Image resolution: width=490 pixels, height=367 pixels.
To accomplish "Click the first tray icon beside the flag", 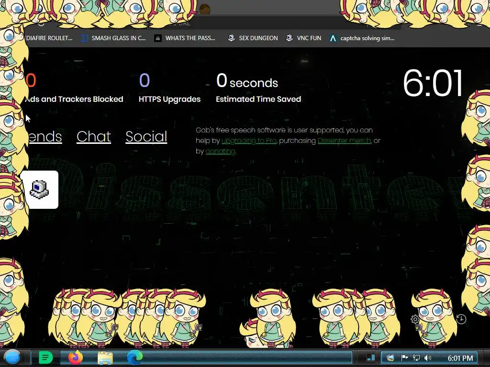I will click(x=390, y=358).
